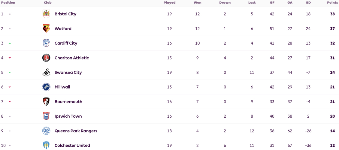
Task: Select the Colchester United badge
Action: [x=46, y=145]
